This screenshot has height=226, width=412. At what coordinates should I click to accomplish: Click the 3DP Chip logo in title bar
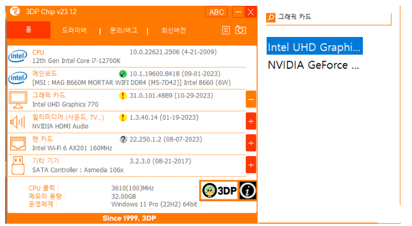[x=15, y=12]
